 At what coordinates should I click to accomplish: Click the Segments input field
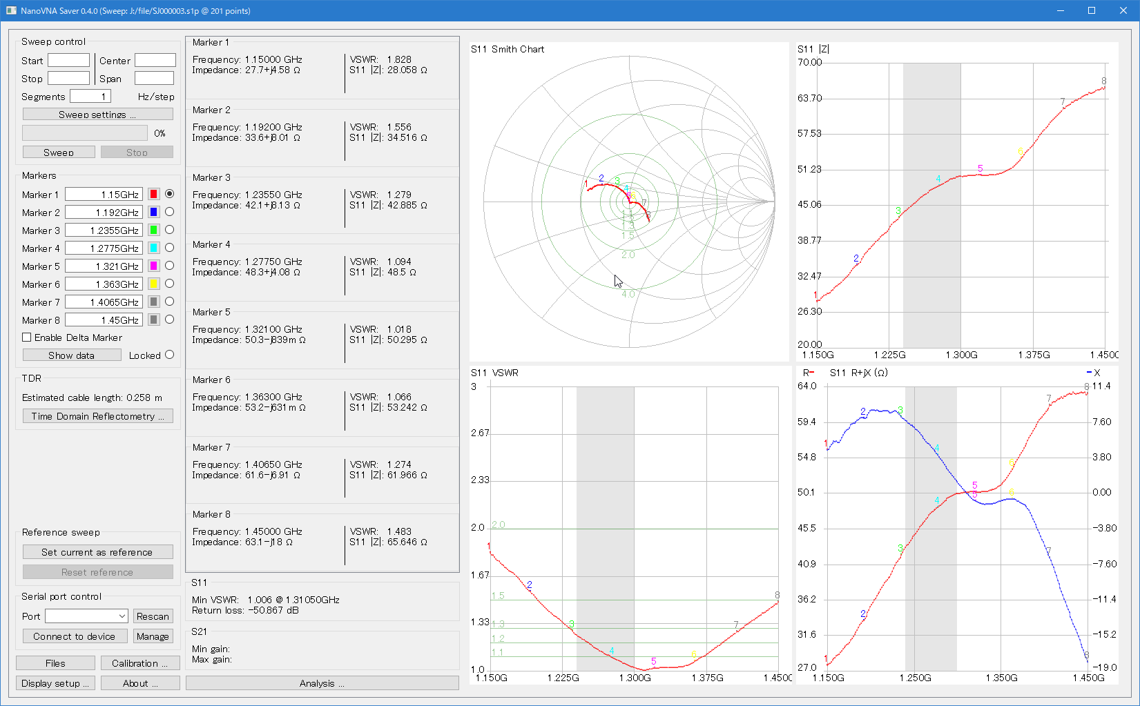(90, 96)
